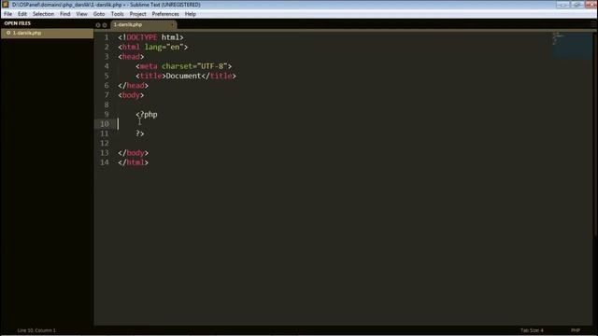598x336 pixels.
Task: Place cursor in the meta charset line
Action: [x=183, y=66]
